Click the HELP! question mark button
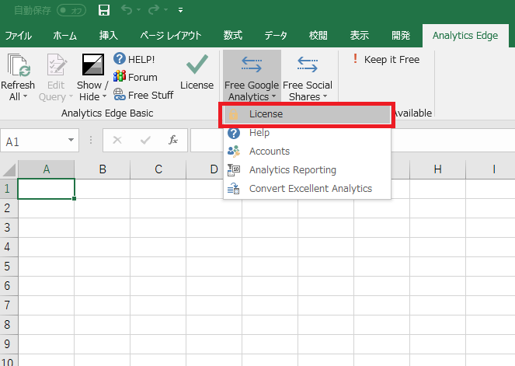 134,59
